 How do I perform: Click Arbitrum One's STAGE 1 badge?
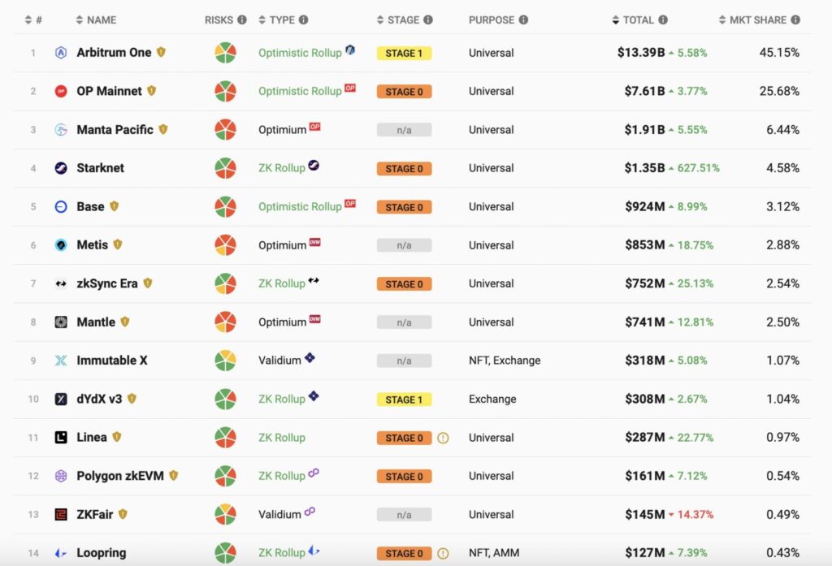[404, 54]
